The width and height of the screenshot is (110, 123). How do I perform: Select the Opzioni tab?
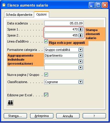tap(41, 14)
